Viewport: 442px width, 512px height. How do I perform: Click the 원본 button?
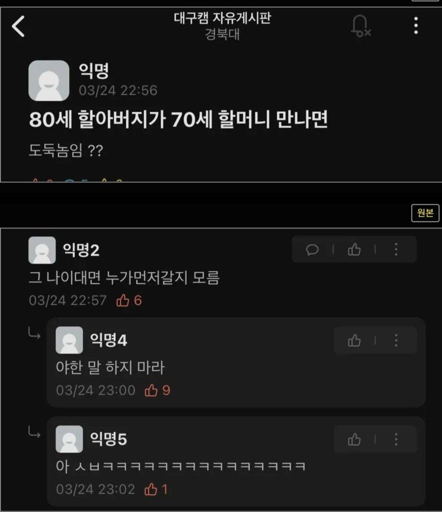point(425,213)
